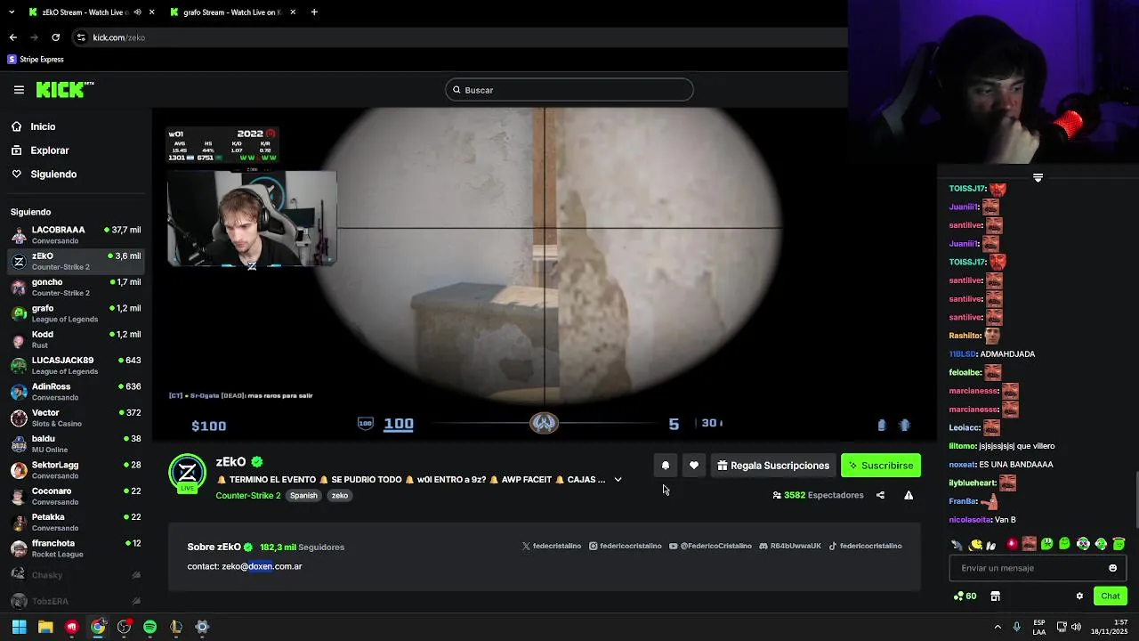Open federicocristalino TikTok link
Image resolution: width=1139 pixels, height=641 pixels.
pyautogui.click(x=865, y=546)
